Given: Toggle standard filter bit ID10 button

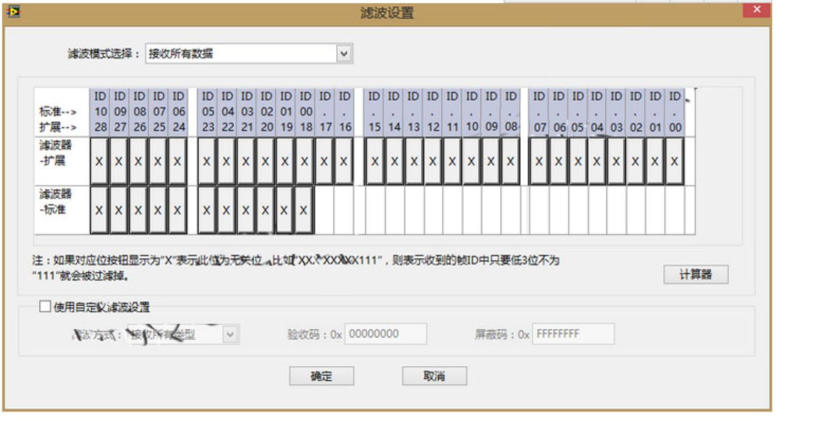Looking at the screenshot, I should click(100, 210).
